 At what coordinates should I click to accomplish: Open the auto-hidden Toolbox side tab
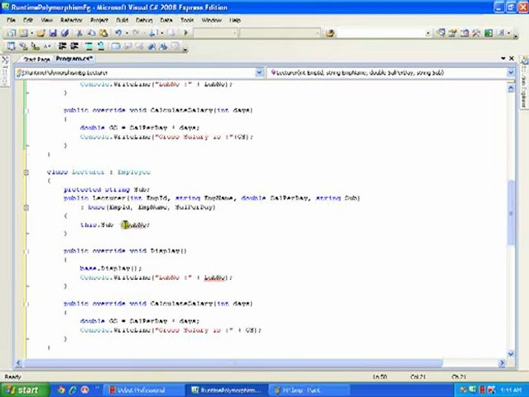point(5,70)
